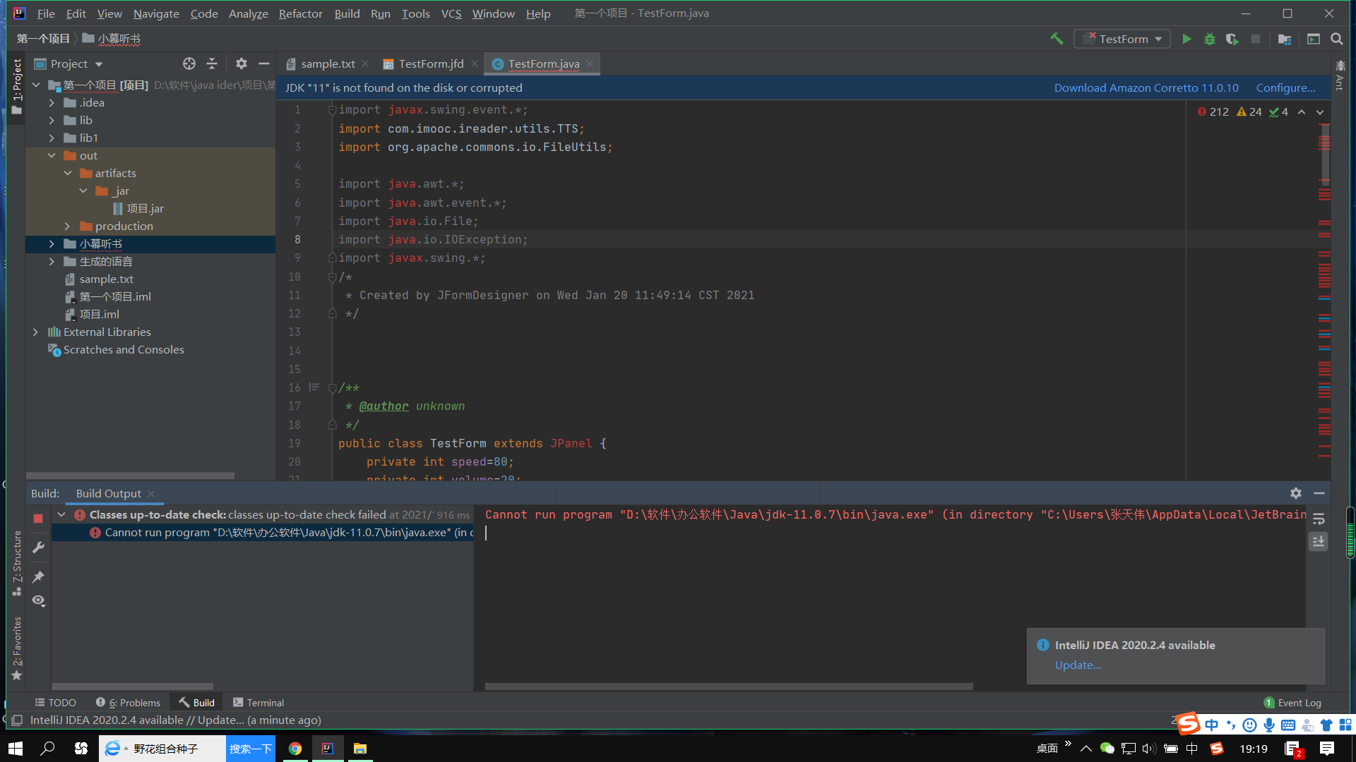Image resolution: width=1356 pixels, height=762 pixels.
Task: Toggle the Z: Structure tool window stripe
Action: point(17,563)
